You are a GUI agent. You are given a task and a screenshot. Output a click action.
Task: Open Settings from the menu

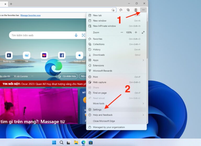click(x=116, y=110)
